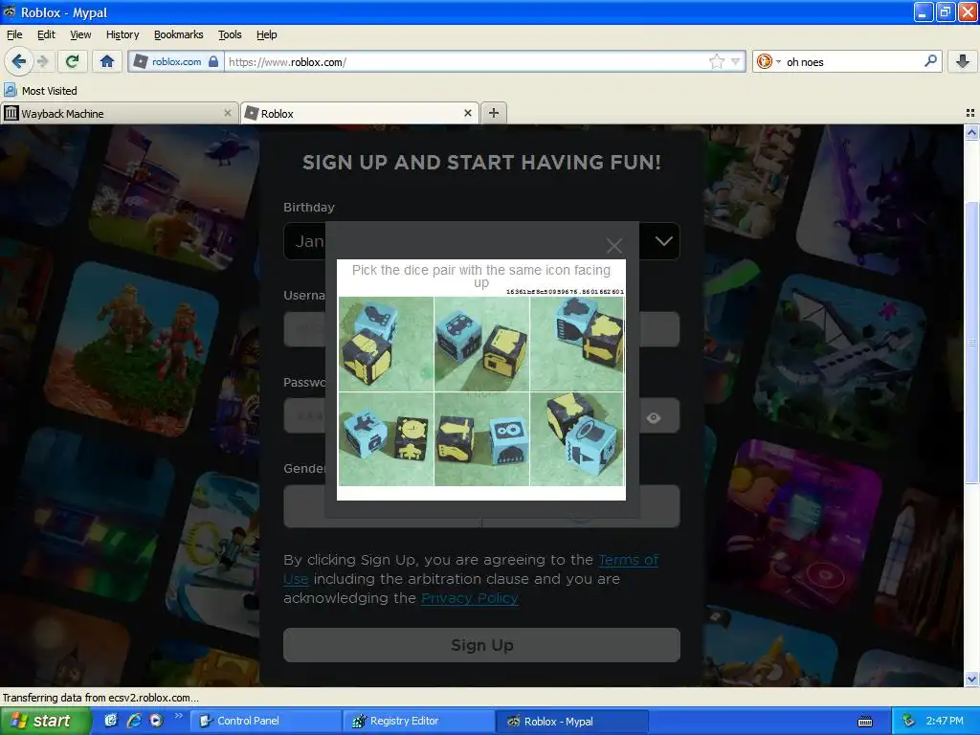Pick the top-right dice pair image
980x735 pixels.
coord(577,344)
